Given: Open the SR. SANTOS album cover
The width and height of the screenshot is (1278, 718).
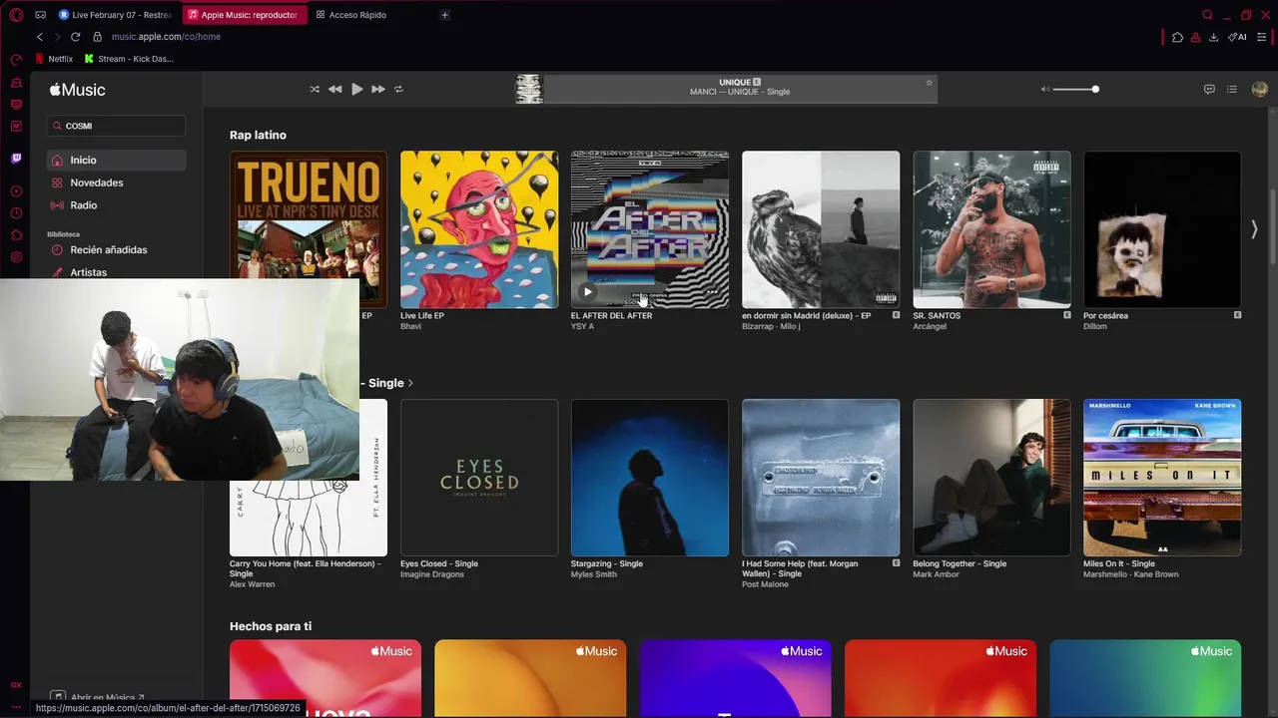Looking at the screenshot, I should pyautogui.click(x=991, y=229).
